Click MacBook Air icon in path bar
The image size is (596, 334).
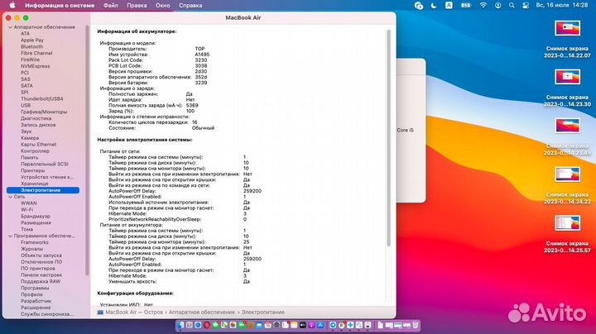coord(100,313)
